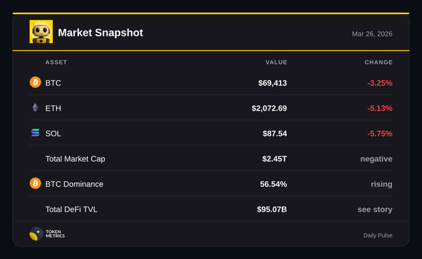Click the SOL asset label
The width and height of the screenshot is (422, 259).
pyautogui.click(x=53, y=134)
